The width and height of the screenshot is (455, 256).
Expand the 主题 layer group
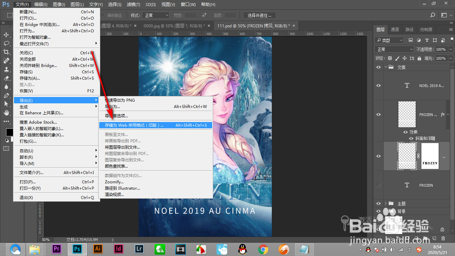coord(386,203)
